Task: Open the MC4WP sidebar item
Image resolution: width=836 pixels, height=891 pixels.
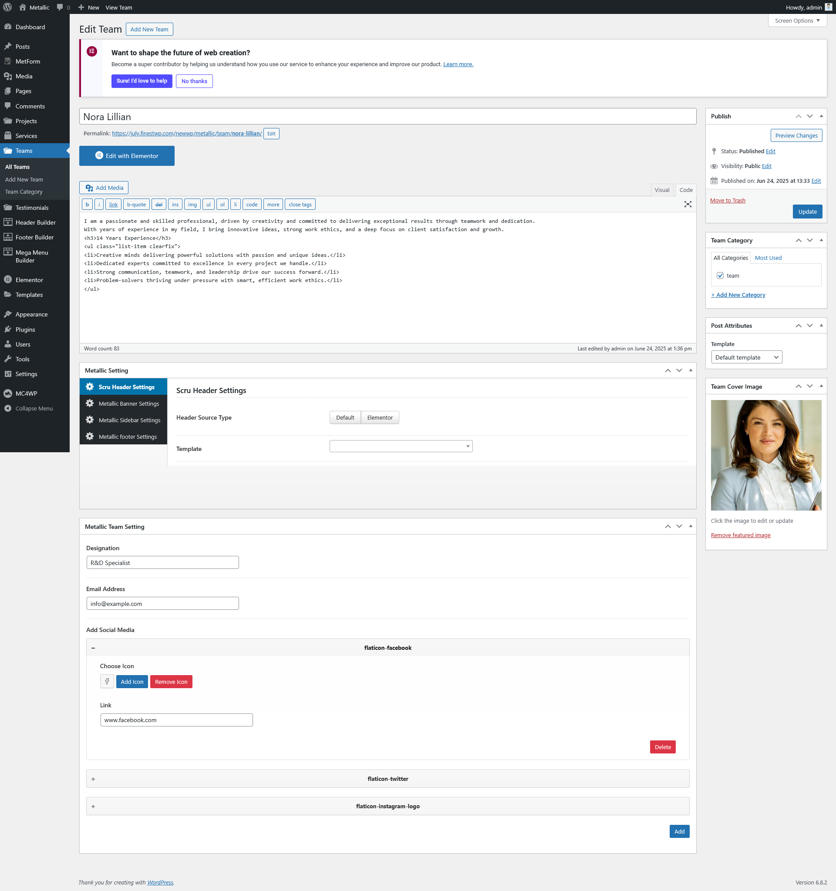Action: click(26, 393)
